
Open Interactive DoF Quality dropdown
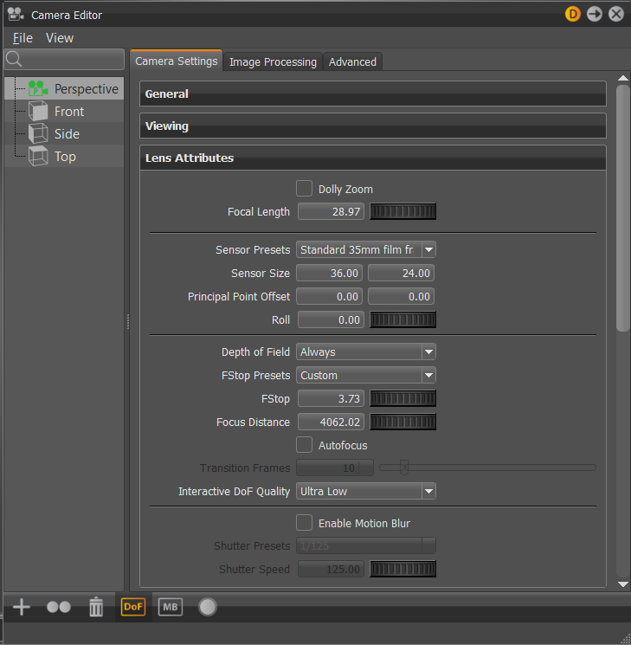[365, 491]
